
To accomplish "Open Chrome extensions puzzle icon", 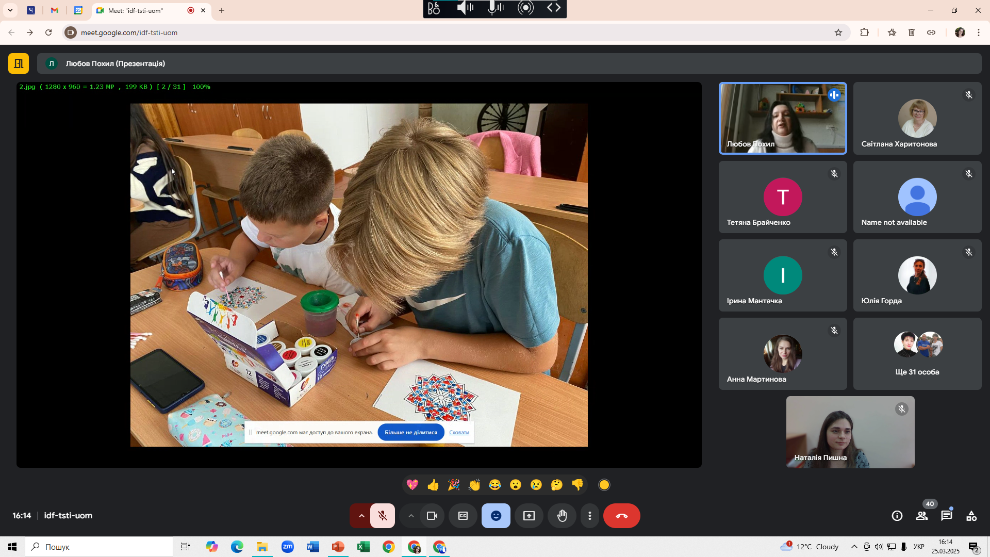I will (x=865, y=32).
